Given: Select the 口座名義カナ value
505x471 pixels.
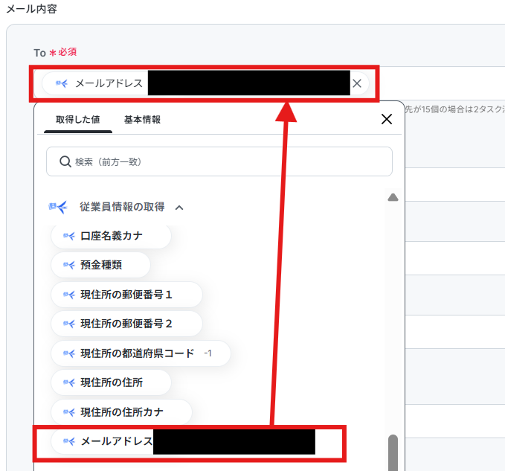Looking at the screenshot, I should (111, 236).
